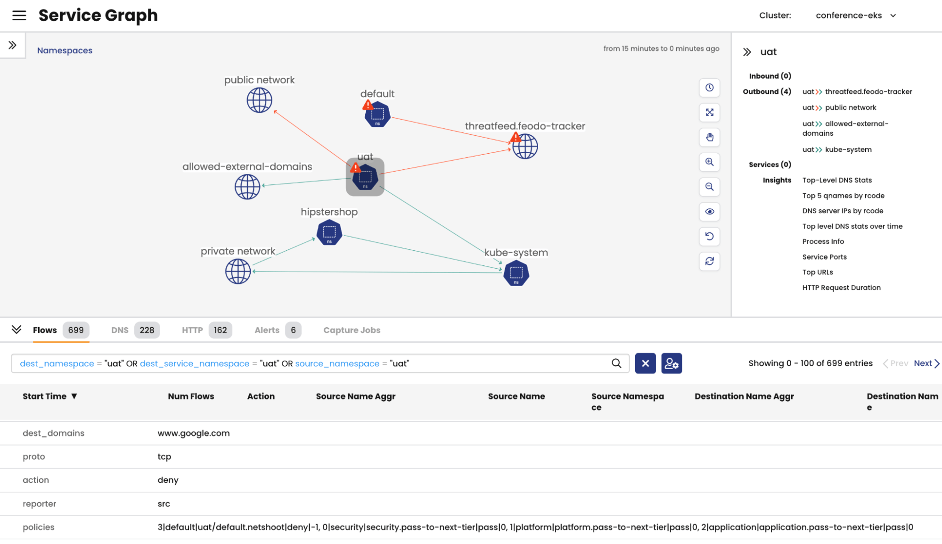Image resolution: width=942 pixels, height=544 pixels.
Task: Activate the pan hand tool
Action: pos(709,137)
